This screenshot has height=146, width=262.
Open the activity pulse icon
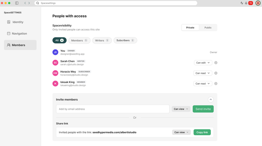click(241, 3)
